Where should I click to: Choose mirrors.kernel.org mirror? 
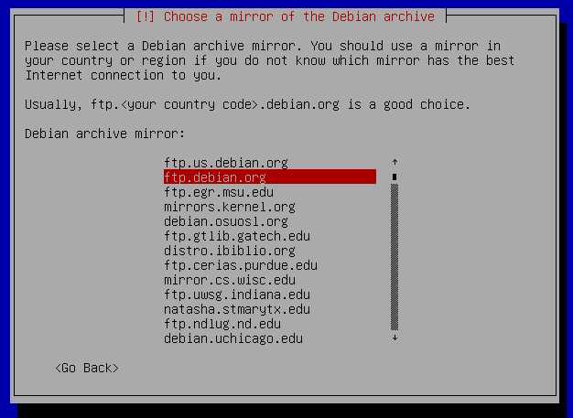pyautogui.click(x=230, y=207)
